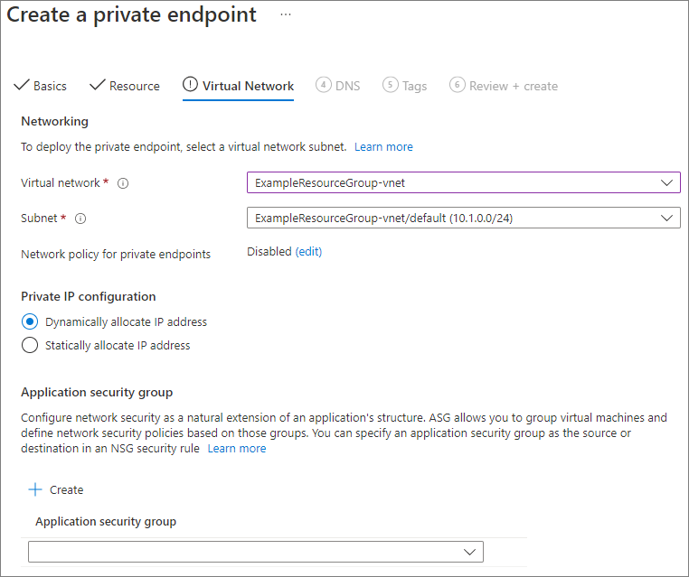
Task: Click the ellipsis more options icon beside title
Action: (x=286, y=15)
